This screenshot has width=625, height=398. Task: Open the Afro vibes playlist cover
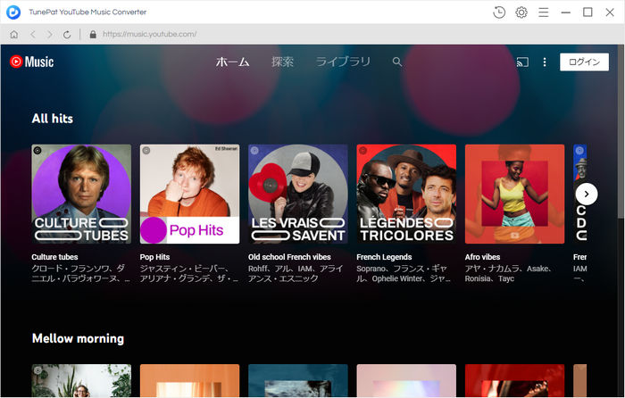tap(514, 194)
